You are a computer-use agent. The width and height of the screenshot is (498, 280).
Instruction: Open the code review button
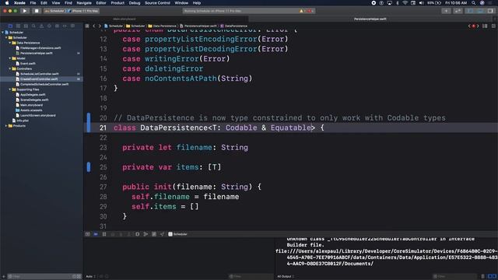click(x=458, y=11)
